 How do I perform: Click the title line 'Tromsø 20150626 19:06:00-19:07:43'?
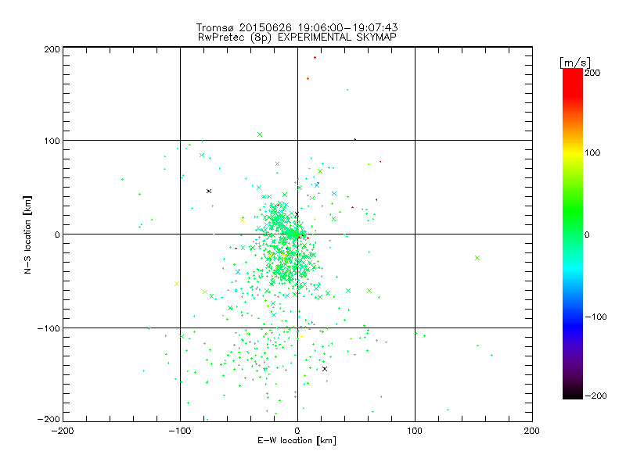297,27
